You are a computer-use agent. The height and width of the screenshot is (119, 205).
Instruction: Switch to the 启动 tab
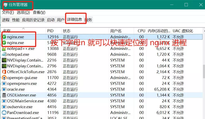pos(51,20)
